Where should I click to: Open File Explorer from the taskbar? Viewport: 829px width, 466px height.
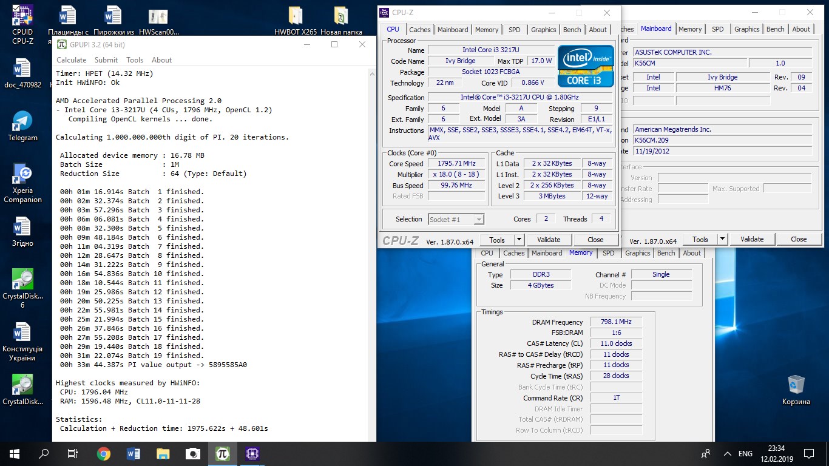coord(163,453)
